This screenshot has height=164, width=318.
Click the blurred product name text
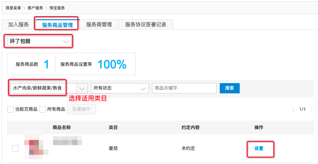tap(67, 140)
